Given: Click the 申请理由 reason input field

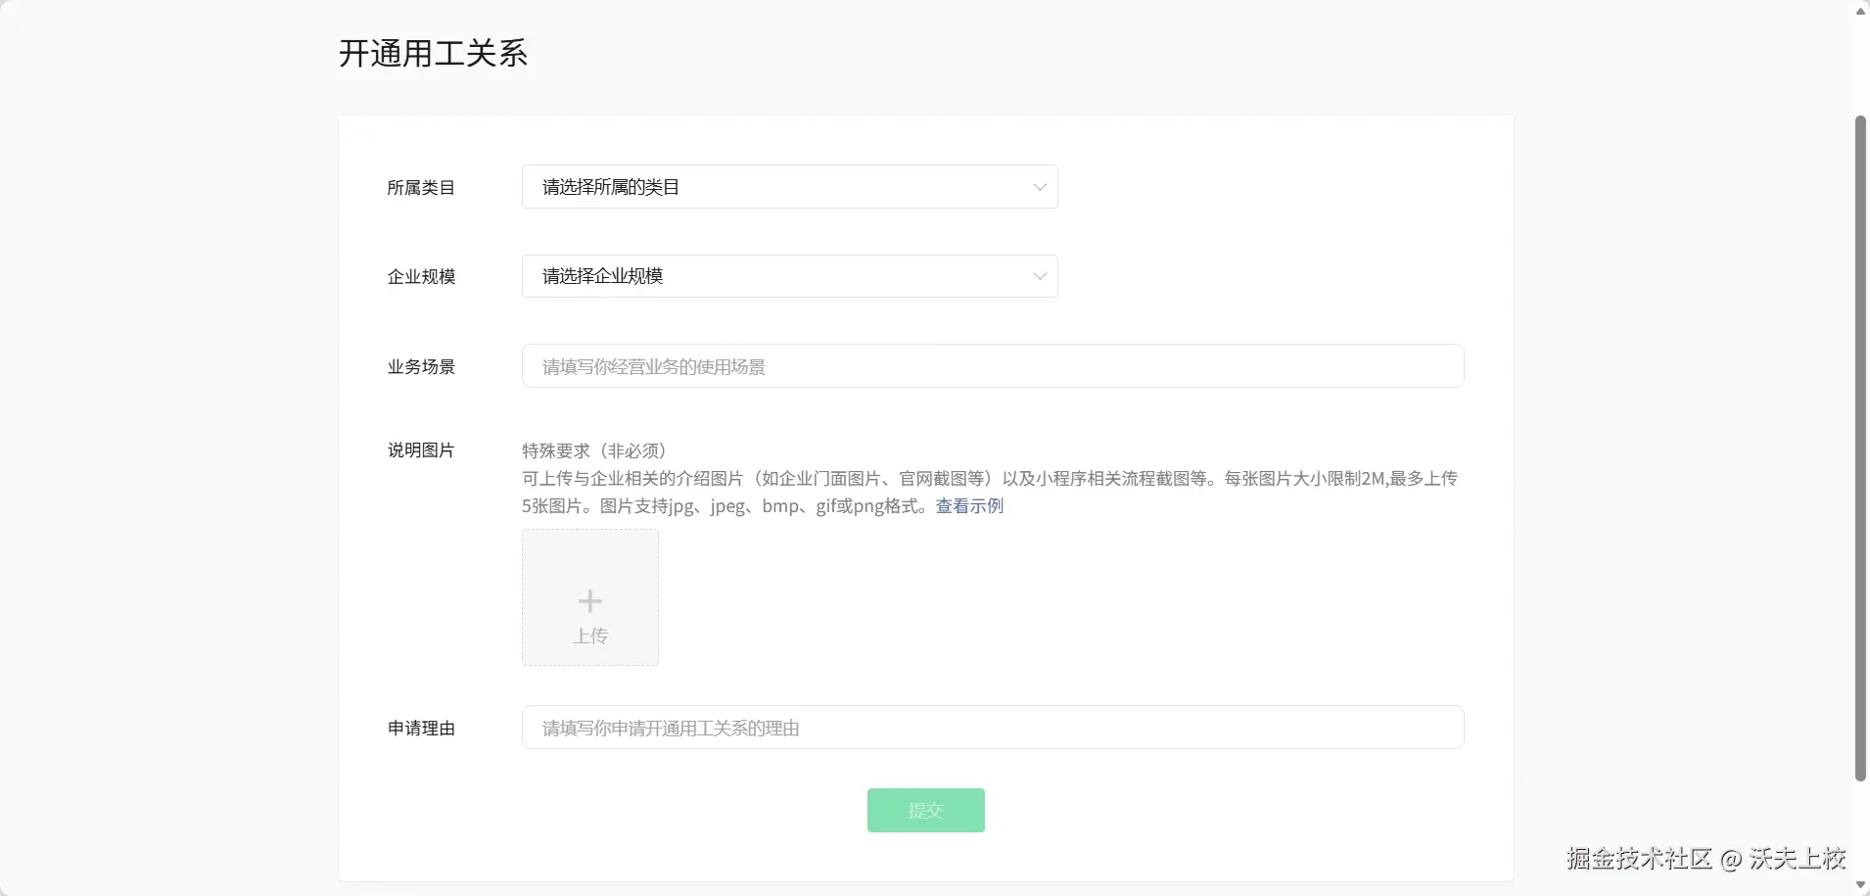Looking at the screenshot, I should (992, 727).
